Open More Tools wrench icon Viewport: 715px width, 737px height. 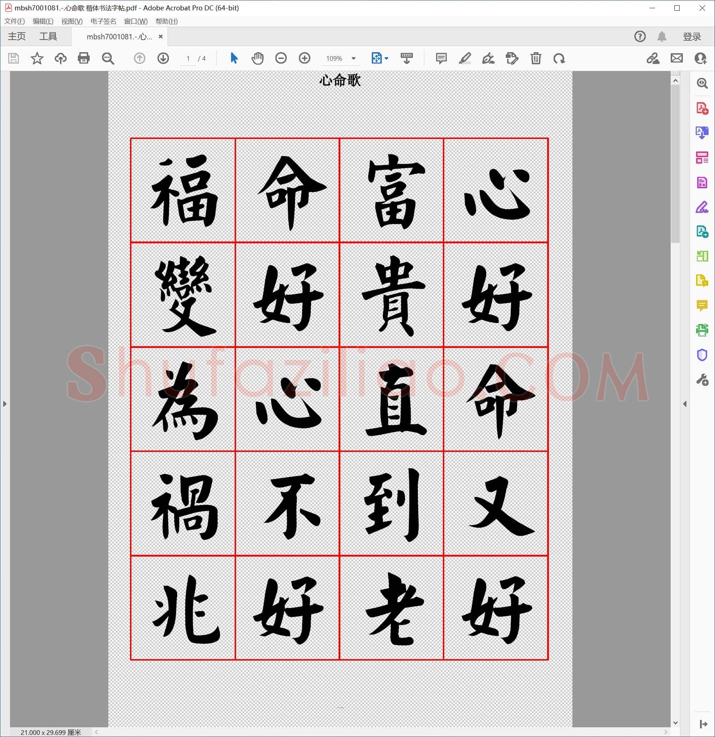(x=702, y=380)
